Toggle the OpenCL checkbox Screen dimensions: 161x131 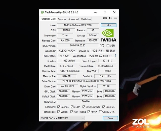59,107
